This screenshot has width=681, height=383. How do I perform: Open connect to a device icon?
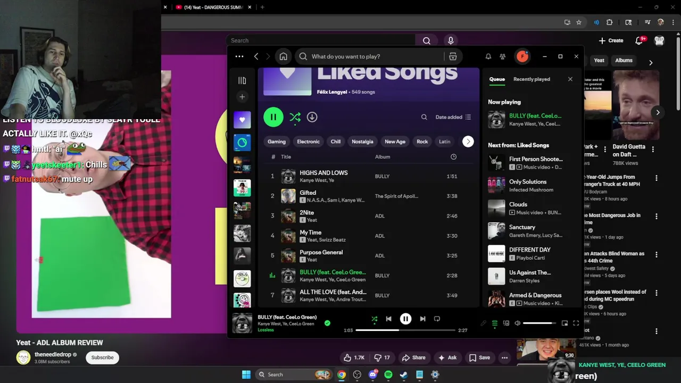tap(506, 323)
